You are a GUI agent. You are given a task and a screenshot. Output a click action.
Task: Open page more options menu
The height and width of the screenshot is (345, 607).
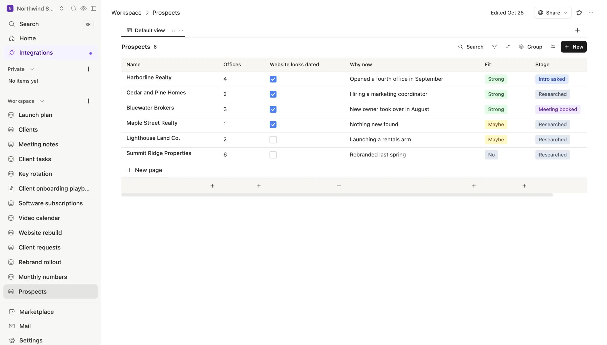pyautogui.click(x=591, y=13)
